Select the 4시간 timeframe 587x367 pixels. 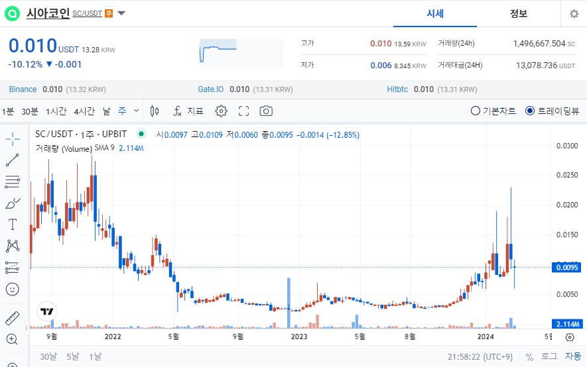coord(84,111)
